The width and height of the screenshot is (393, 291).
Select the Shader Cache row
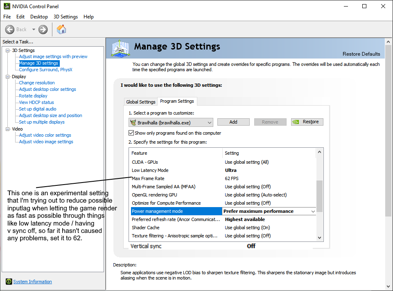224,228
